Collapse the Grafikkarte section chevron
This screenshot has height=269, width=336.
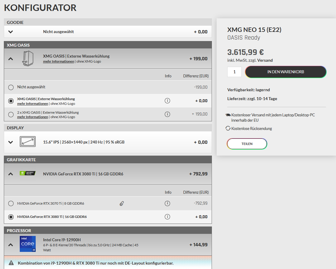click(11, 174)
